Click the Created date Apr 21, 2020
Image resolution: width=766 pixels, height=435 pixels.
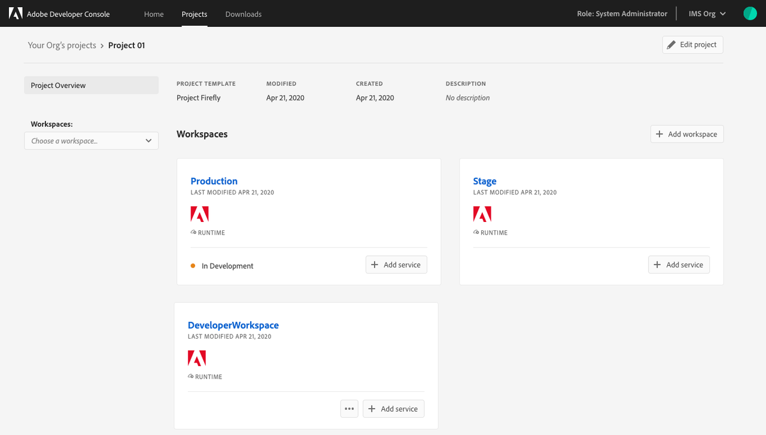[375, 98]
